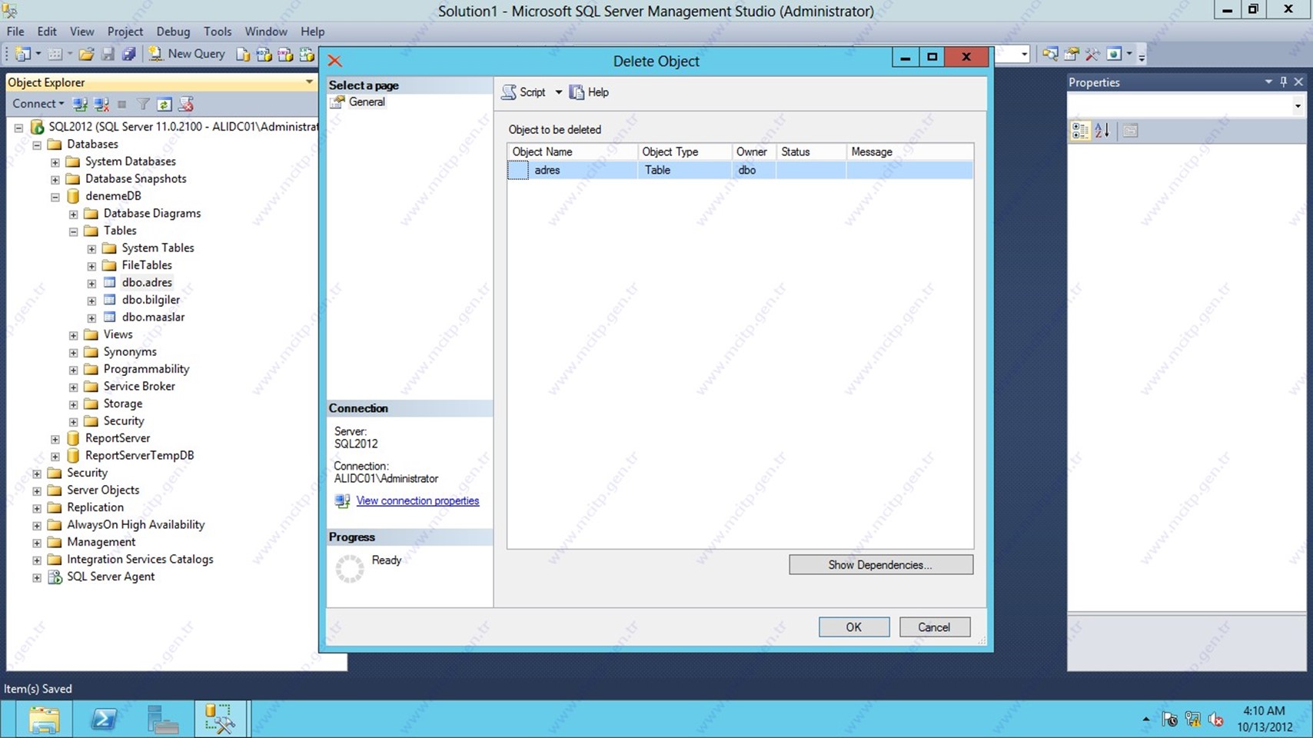Click the script-with-red-X icon in Object Explorer toolbar
Image resolution: width=1313 pixels, height=738 pixels.
(x=185, y=104)
